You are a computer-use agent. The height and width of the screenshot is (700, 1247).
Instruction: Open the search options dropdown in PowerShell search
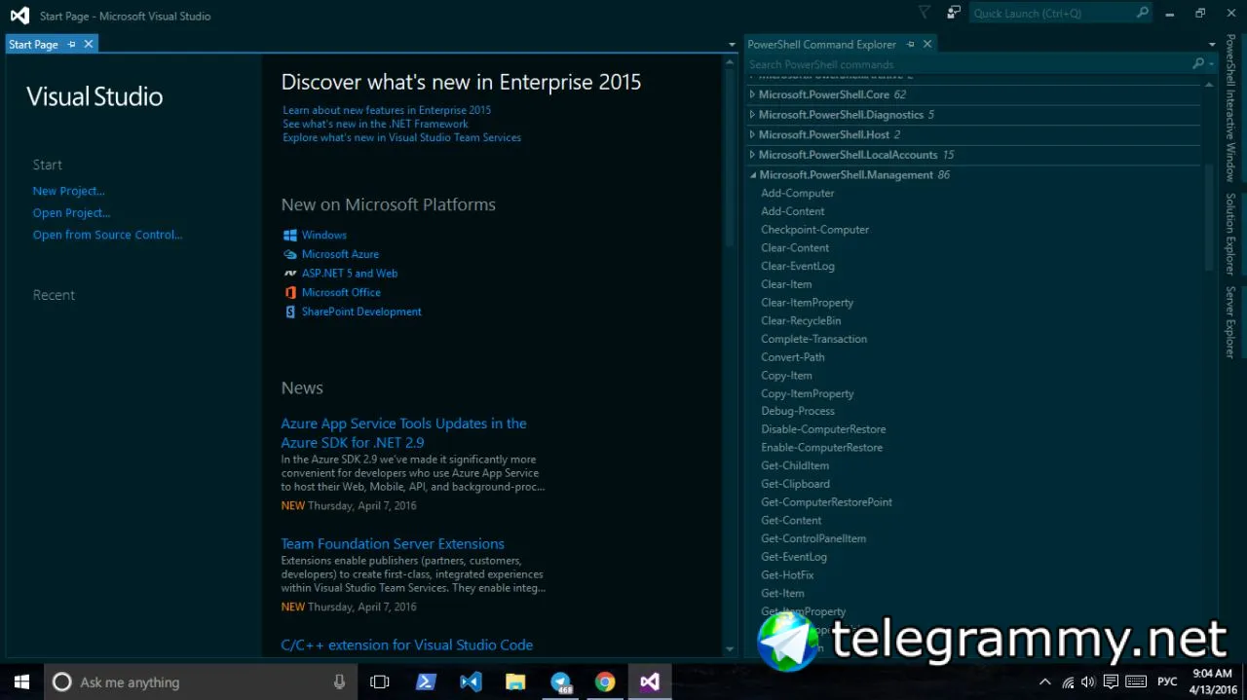(x=1211, y=64)
